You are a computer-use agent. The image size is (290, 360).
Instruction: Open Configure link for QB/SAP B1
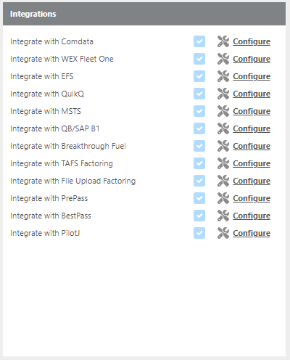click(252, 128)
